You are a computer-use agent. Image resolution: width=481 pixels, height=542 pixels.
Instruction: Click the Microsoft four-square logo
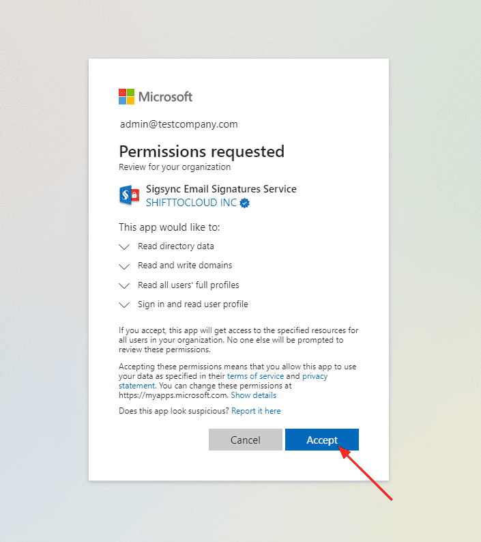click(126, 96)
